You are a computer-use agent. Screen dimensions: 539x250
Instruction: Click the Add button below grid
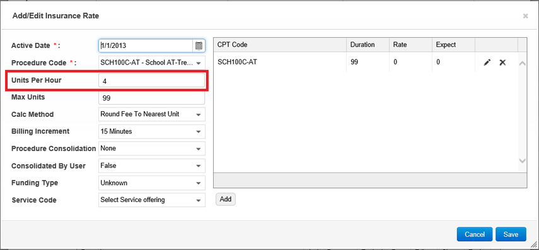pyautogui.click(x=226, y=199)
